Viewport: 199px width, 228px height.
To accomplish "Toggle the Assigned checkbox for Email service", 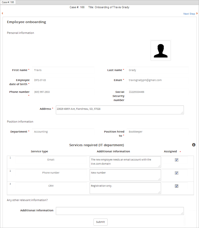I will 176,160.
